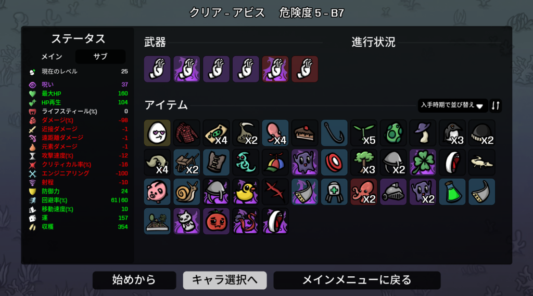The width and height of the screenshot is (533, 296).
Task: Click the pink piggy bank item
Action: [157, 192]
